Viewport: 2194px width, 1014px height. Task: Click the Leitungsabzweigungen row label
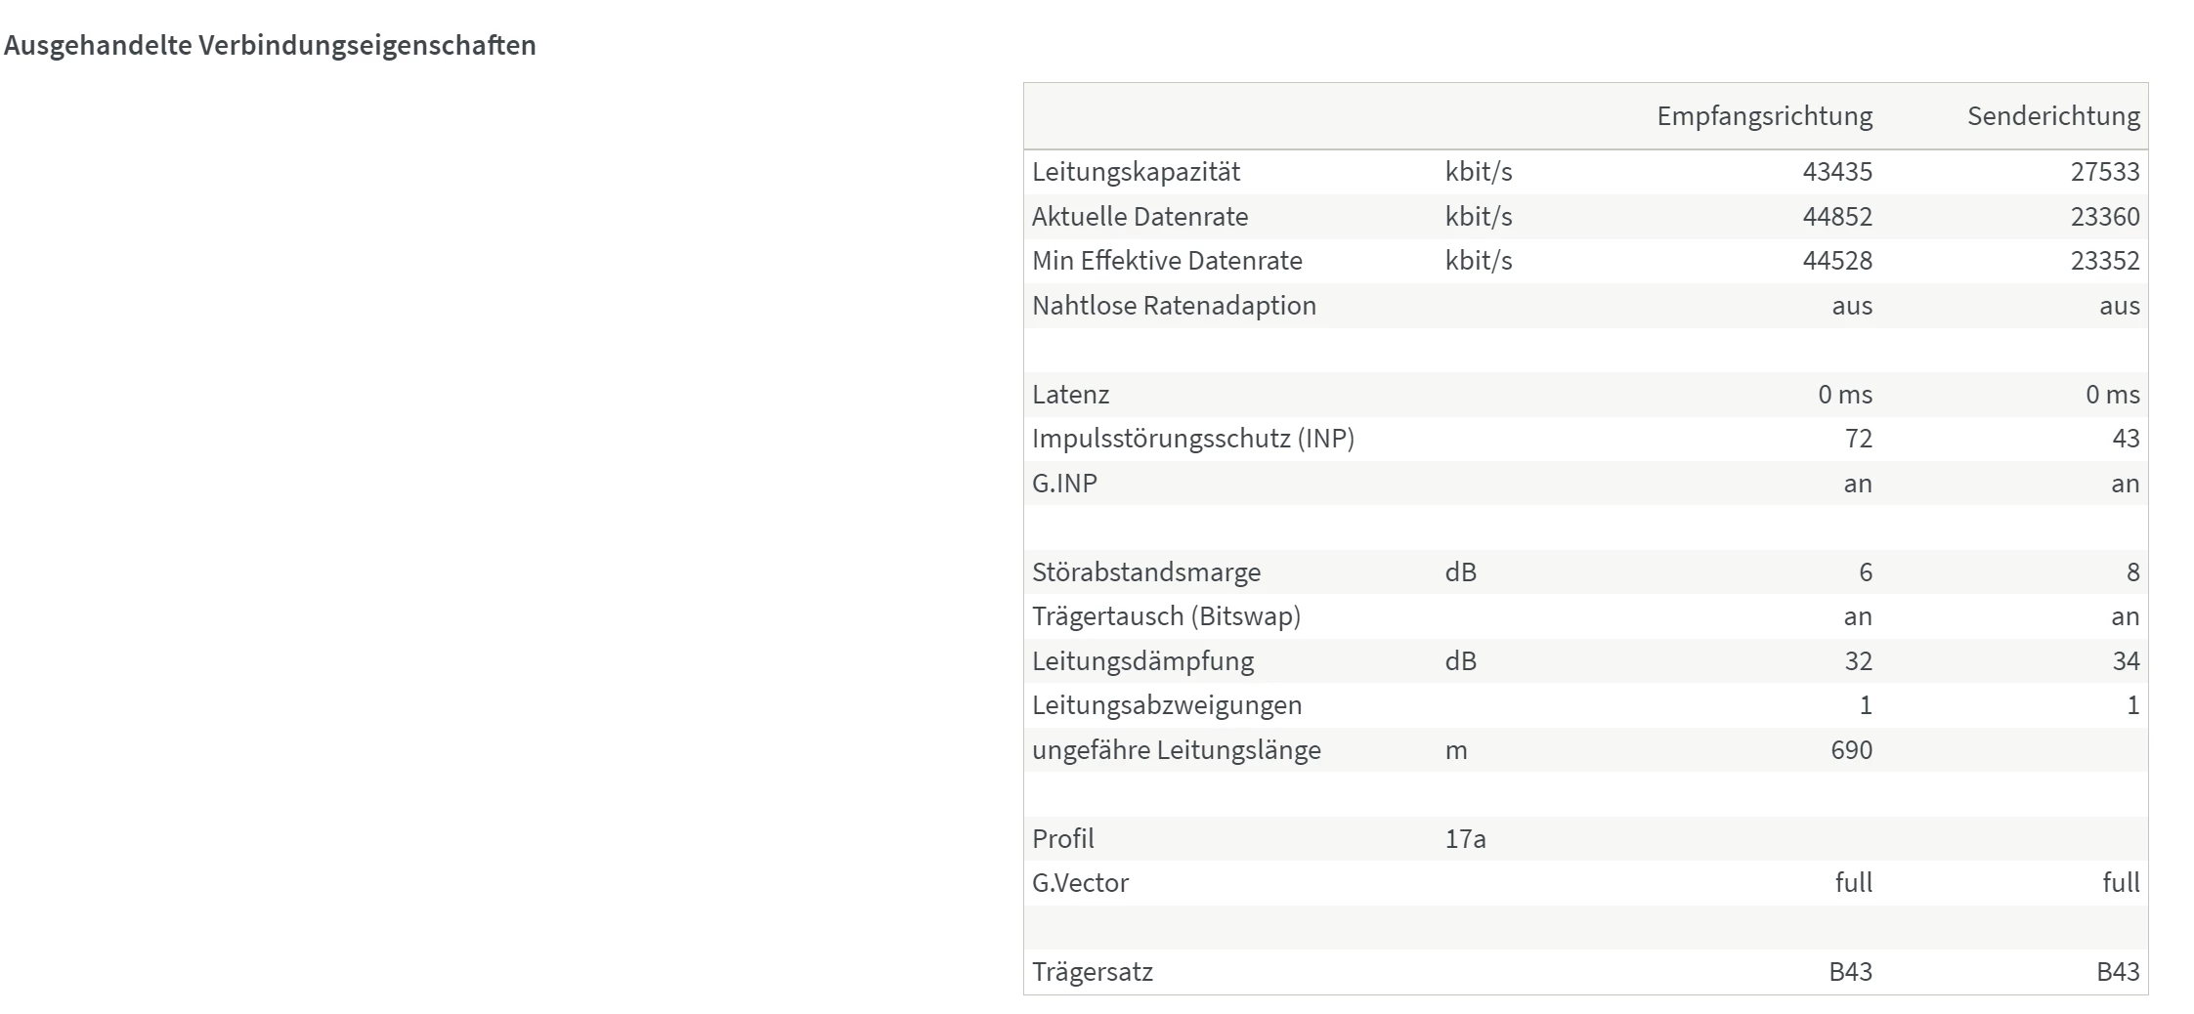(x=1167, y=705)
